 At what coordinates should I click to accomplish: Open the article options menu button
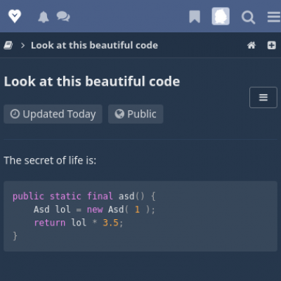[263, 98]
